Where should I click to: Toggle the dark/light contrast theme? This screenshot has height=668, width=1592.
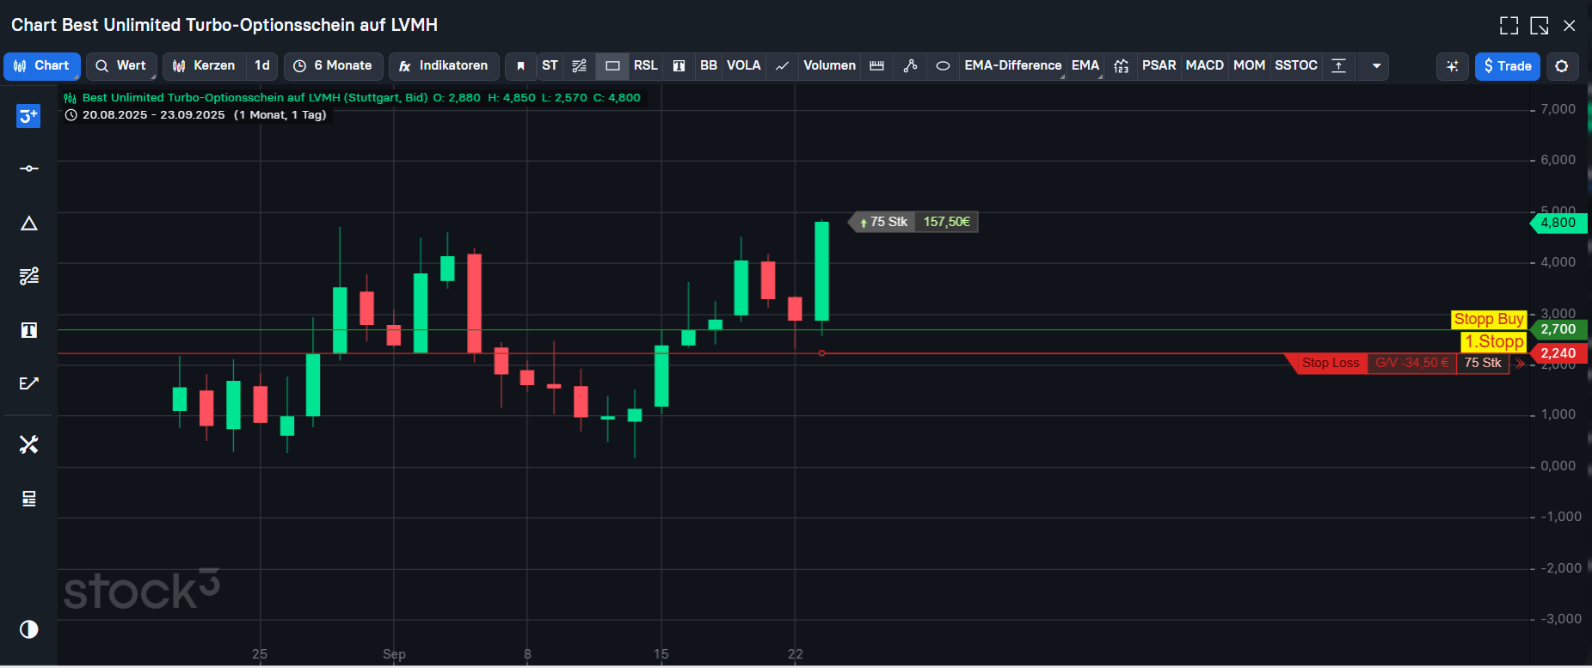pos(28,629)
